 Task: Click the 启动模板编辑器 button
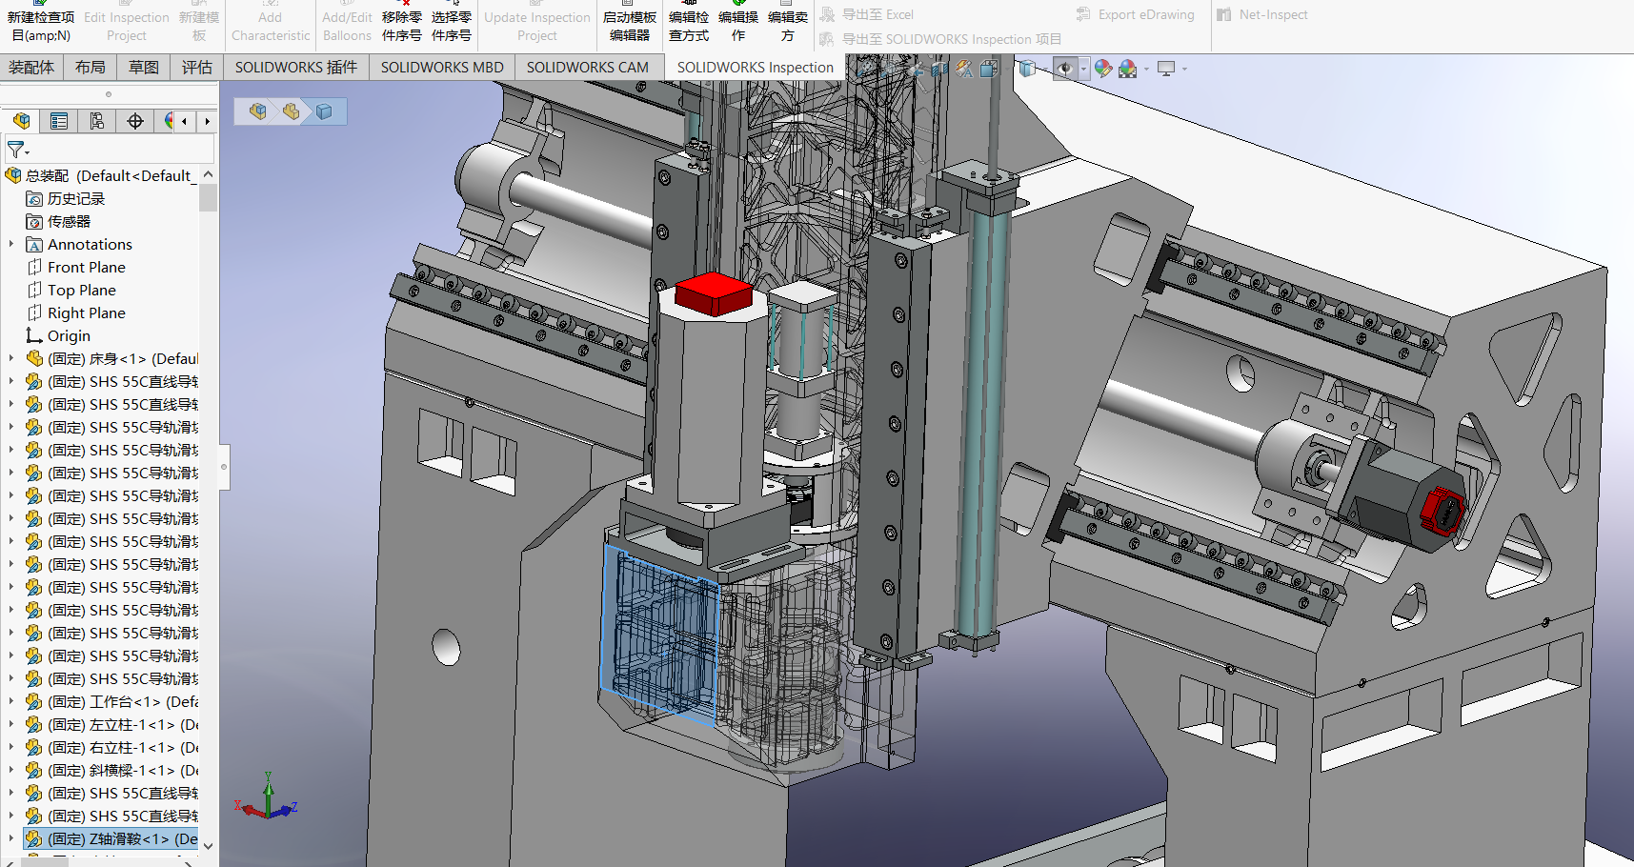629,26
